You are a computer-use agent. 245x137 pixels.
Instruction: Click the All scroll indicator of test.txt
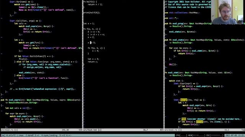pyautogui.click(x=162, y=130)
